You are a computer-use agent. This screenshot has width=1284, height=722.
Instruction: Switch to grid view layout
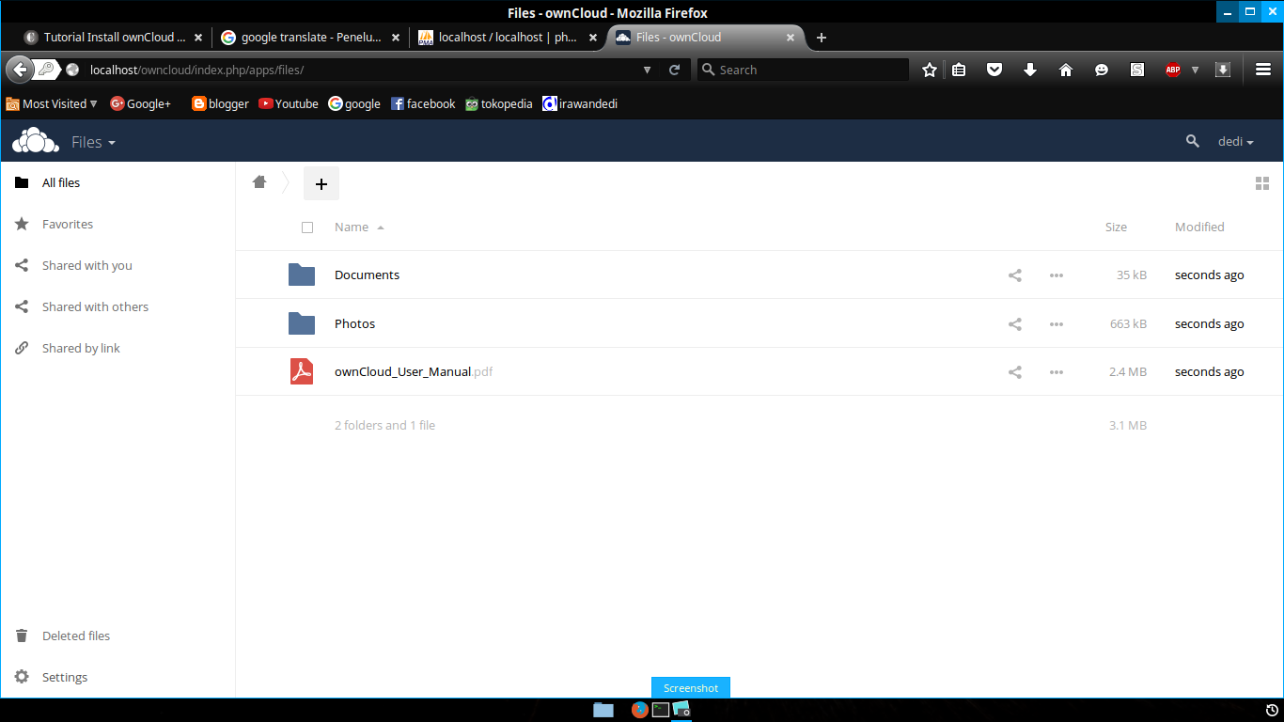1262,183
